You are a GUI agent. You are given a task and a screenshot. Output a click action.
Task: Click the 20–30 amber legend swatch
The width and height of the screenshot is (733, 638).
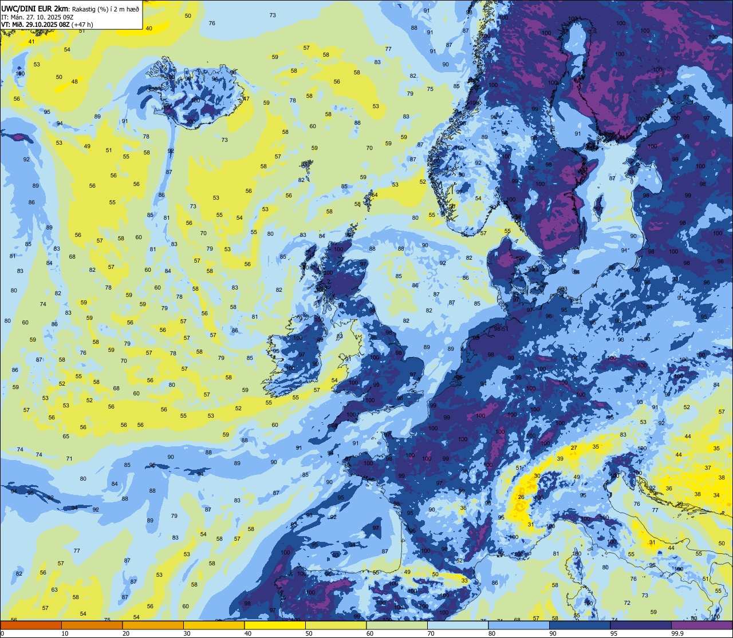[x=153, y=625]
